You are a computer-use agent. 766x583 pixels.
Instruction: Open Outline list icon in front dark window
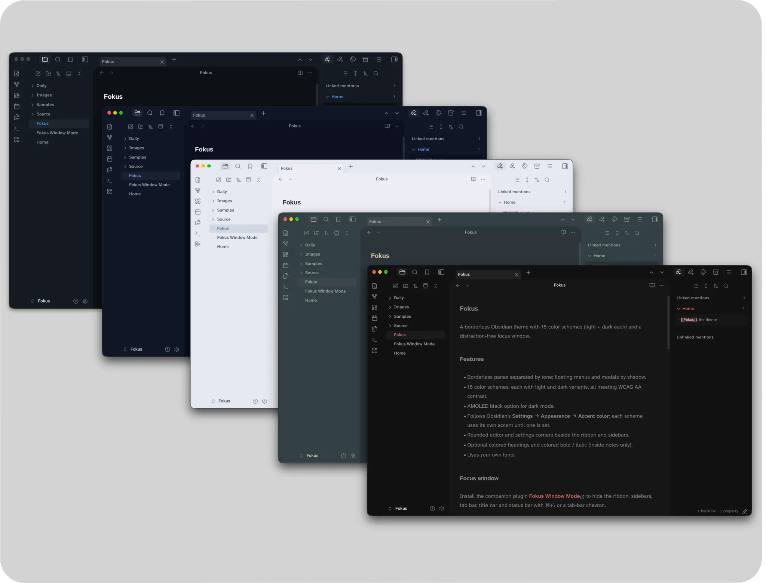coord(728,272)
